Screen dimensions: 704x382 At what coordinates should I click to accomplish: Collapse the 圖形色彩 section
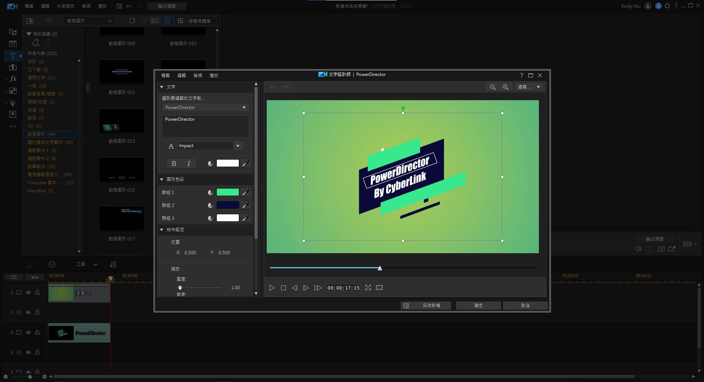coord(161,179)
